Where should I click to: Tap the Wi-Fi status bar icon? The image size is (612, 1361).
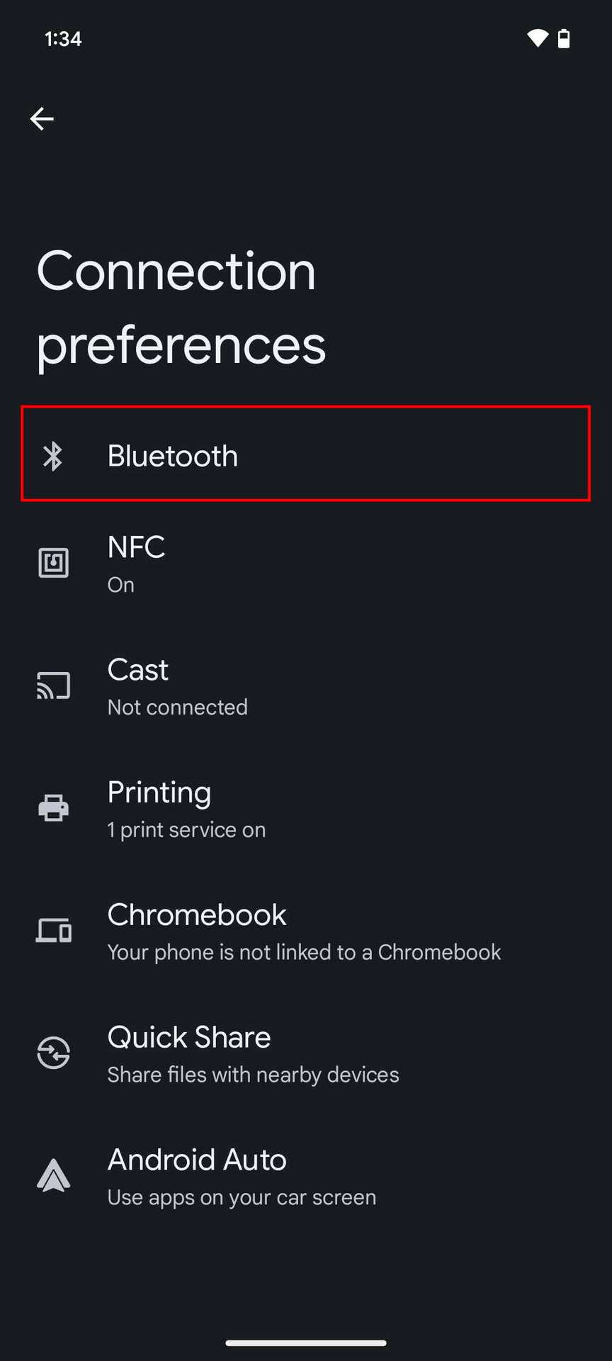coord(538,38)
